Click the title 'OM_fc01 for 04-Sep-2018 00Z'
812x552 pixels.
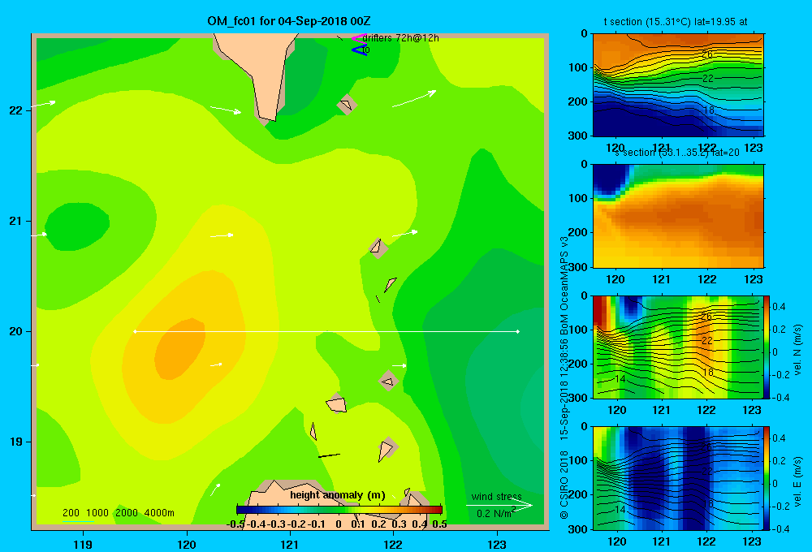[289, 21]
